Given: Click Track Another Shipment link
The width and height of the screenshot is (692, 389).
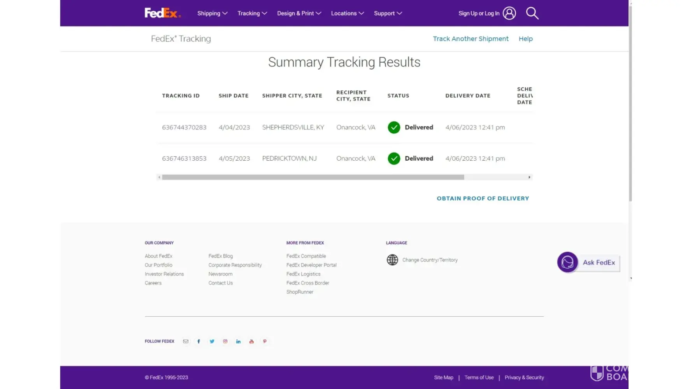Looking at the screenshot, I should (471, 39).
